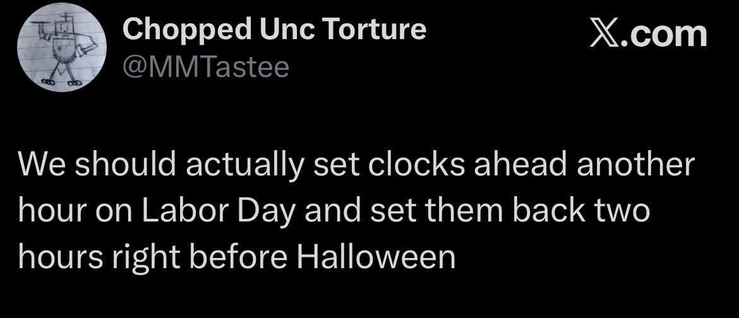Click the word "Unc" in display name
The height and width of the screenshot is (318, 739).
click(289, 29)
